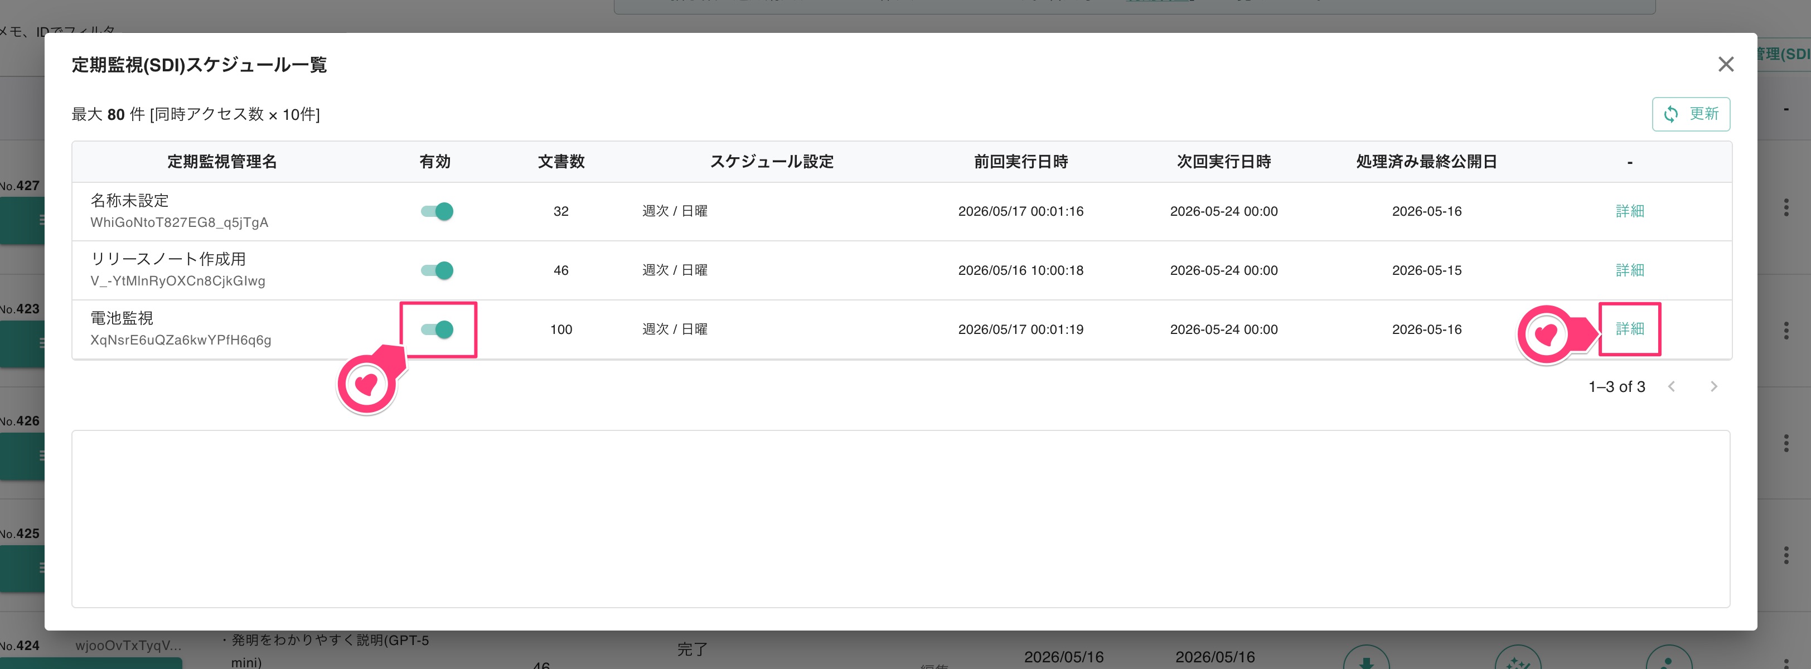This screenshot has height=669, width=1811.
Task: Select the 名称未設定 schedule name
Action: click(129, 200)
